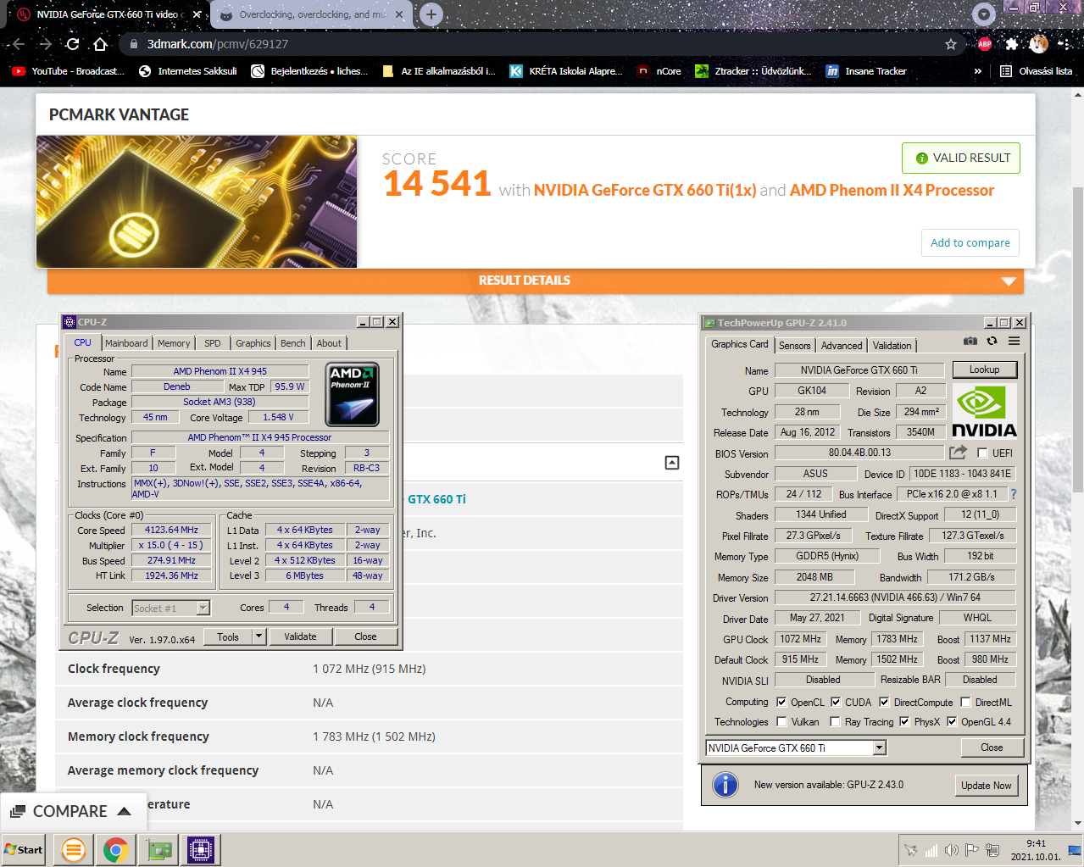Click NVIDIA GeForce GTX 660 Ti(1x) link
Image resolution: width=1084 pixels, height=867 pixels.
click(x=645, y=191)
